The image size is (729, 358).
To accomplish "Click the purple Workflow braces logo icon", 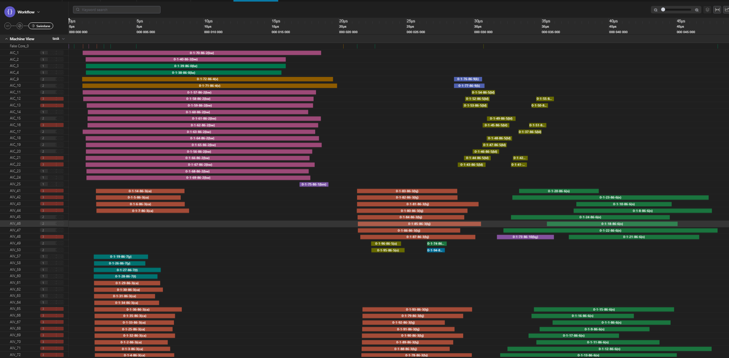I will (10, 12).
